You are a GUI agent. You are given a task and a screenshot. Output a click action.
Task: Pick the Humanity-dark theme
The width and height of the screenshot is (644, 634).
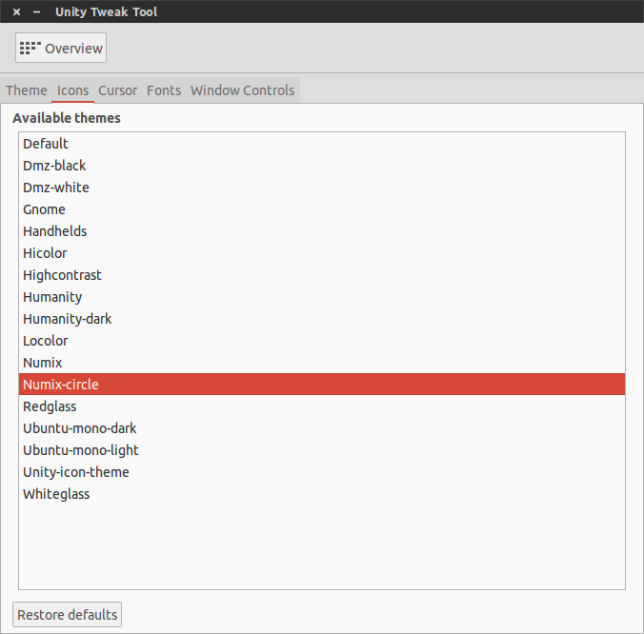[x=322, y=319]
